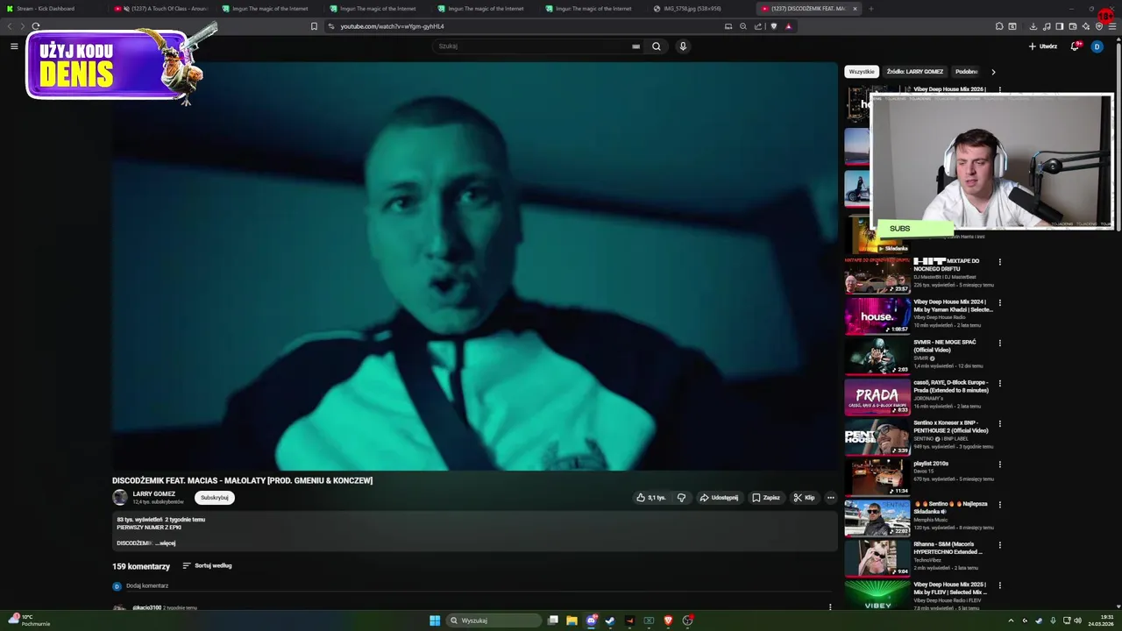This screenshot has width=1122, height=631.
Task: Open options for Penthouse 2 video
Action: [x=999, y=423]
